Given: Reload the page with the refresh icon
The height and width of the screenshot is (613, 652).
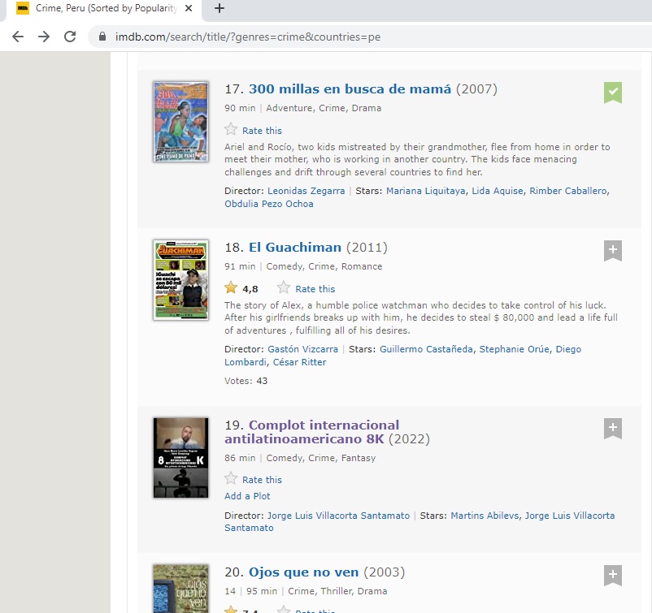Looking at the screenshot, I should [x=70, y=37].
